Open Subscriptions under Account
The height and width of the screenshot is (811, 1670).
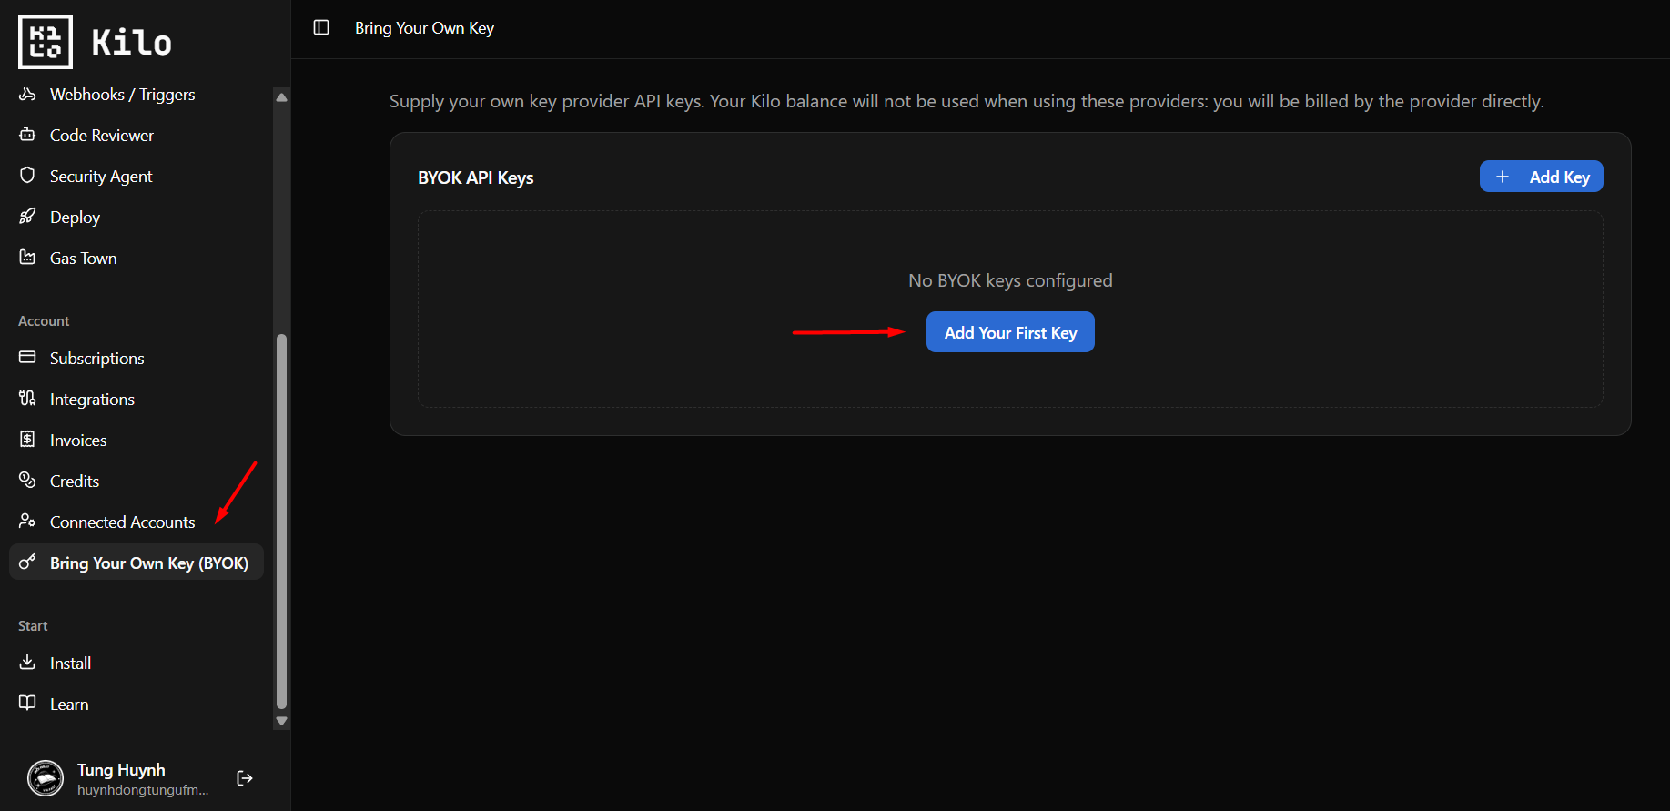pos(137,359)
